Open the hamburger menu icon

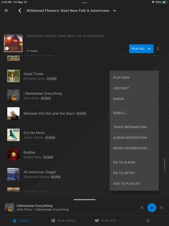[6, 10]
